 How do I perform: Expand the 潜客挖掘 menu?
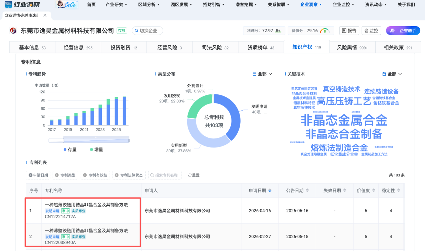(x=246, y=5)
